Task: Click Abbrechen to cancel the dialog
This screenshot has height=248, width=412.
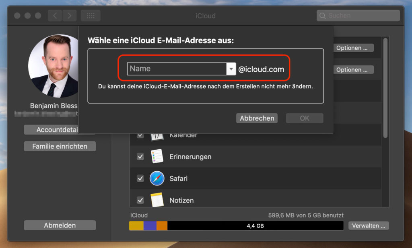Action: [257, 118]
